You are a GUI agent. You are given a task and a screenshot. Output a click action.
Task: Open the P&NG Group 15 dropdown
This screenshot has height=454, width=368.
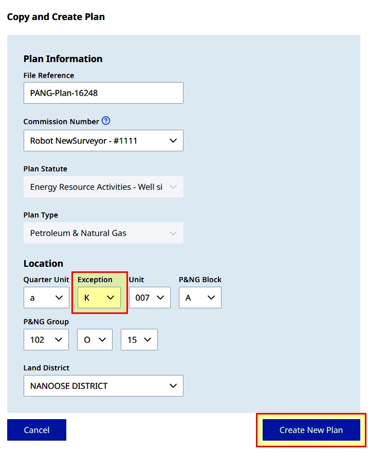click(139, 340)
